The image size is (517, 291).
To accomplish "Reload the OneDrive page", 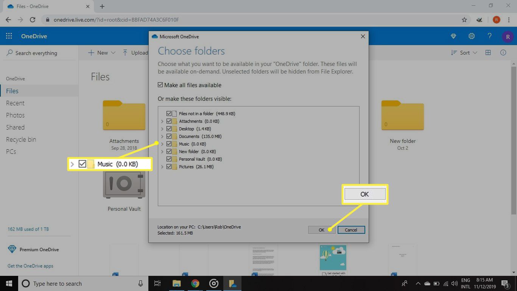I will pos(33,20).
